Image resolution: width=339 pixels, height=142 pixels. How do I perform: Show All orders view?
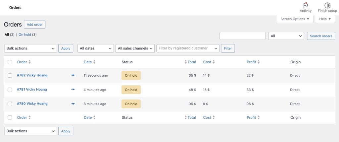[x=7, y=35]
